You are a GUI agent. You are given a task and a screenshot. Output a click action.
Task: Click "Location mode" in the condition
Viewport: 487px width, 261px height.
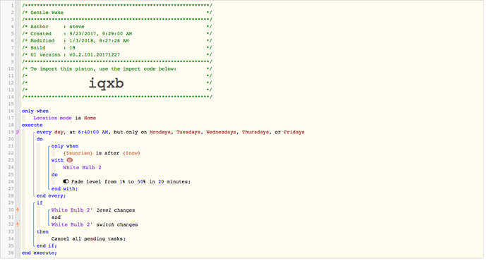pyautogui.click(x=52, y=118)
